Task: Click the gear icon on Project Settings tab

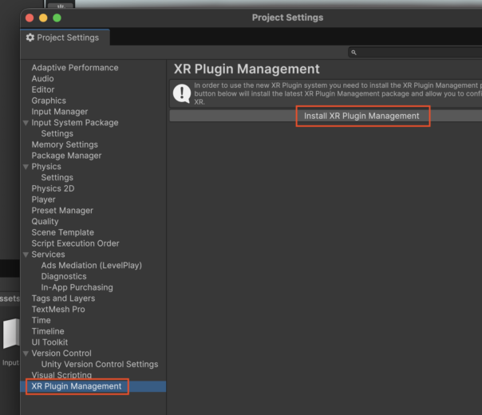Action: click(30, 38)
